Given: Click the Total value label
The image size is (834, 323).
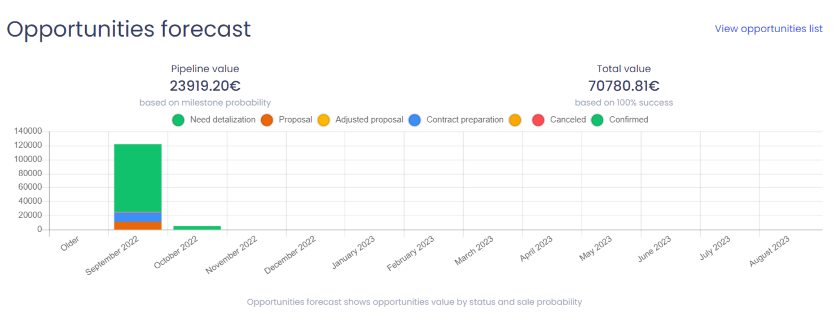Looking at the screenshot, I should pos(624,69).
